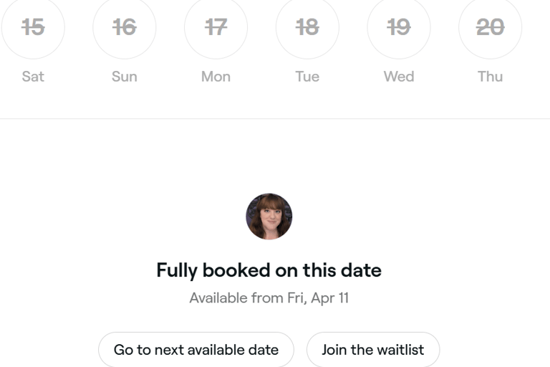
Task: Click the word 'Fri,' in availability text
Action: [x=297, y=298]
